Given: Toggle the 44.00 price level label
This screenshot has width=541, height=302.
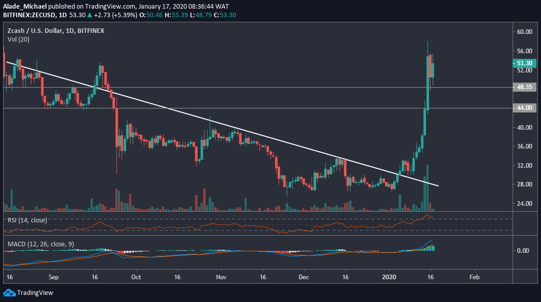Looking at the screenshot, I should coord(524,107).
